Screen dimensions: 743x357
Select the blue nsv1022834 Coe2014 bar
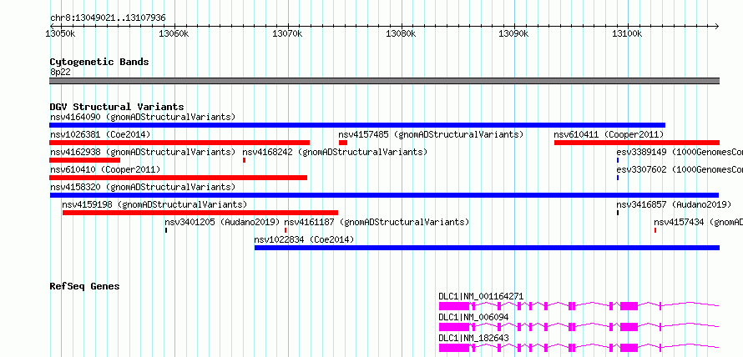coord(487,248)
